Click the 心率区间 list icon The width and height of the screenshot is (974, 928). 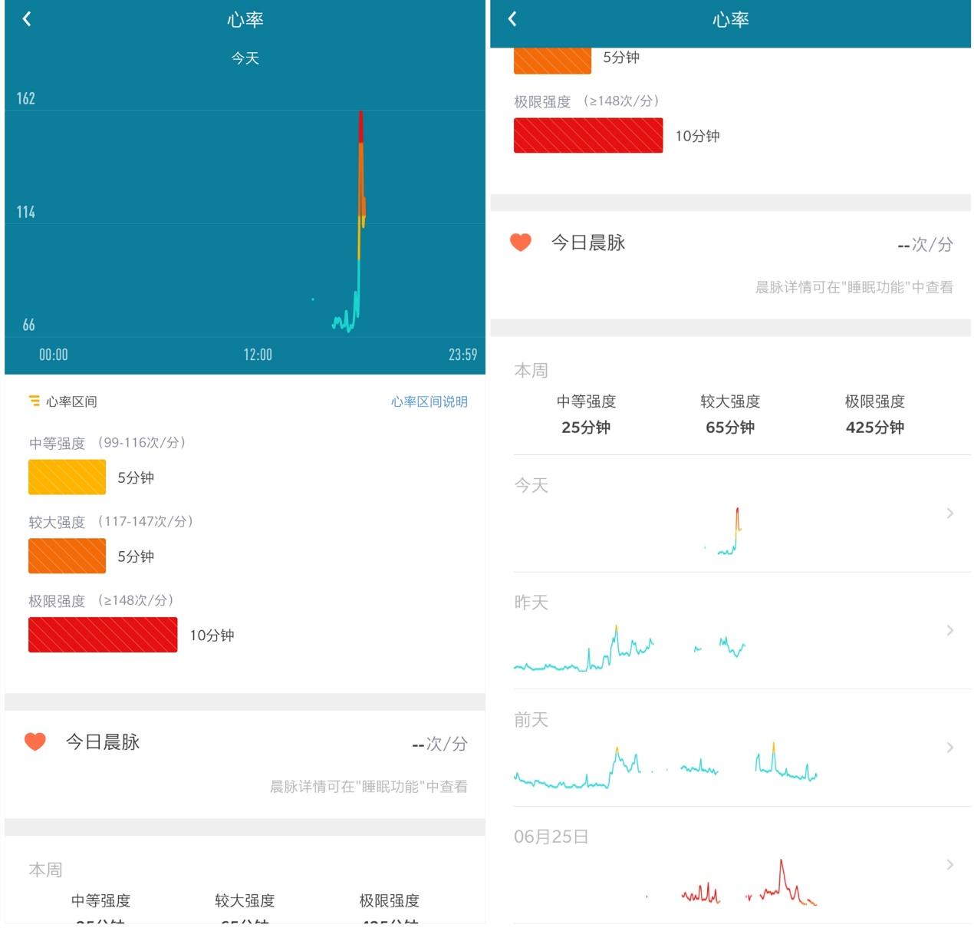(x=35, y=401)
